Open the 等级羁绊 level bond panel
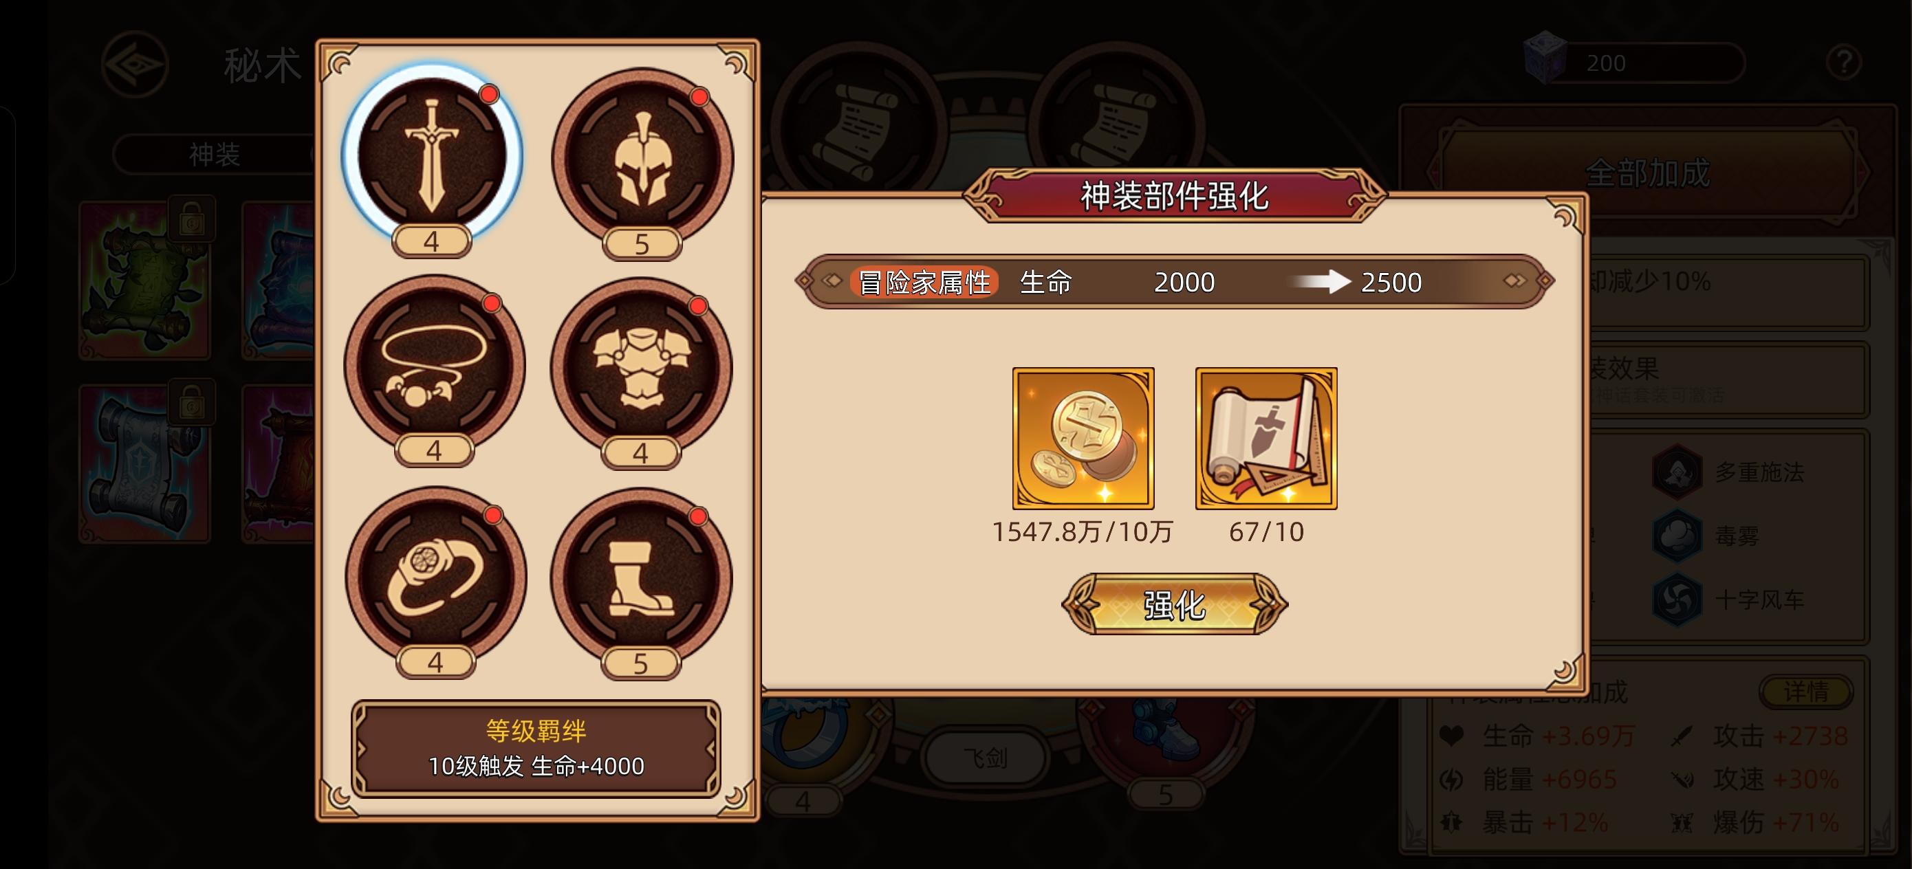The height and width of the screenshot is (869, 1912). coord(536,748)
